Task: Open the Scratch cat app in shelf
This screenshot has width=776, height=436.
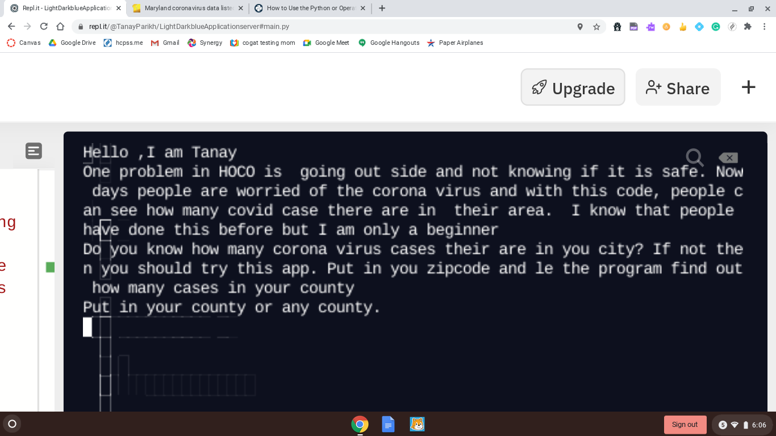Action: (417, 424)
